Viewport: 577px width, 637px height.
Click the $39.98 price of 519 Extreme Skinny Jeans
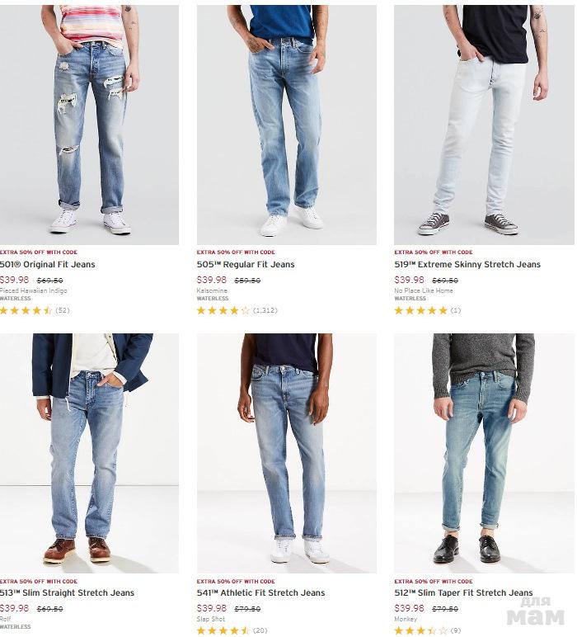click(409, 280)
